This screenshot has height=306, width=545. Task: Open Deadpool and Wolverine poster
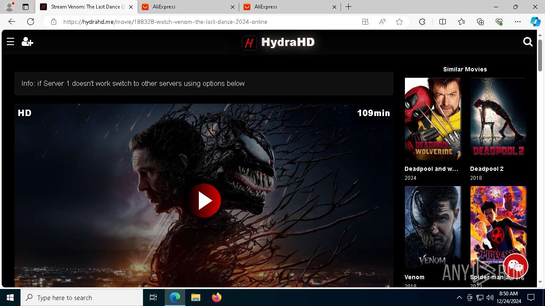433,119
